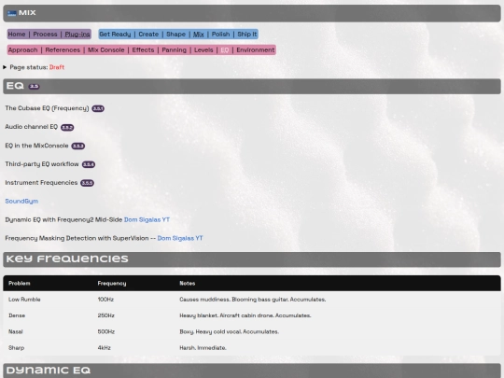Open the Environment subpage
The image size is (504, 378).
pyautogui.click(x=256, y=50)
